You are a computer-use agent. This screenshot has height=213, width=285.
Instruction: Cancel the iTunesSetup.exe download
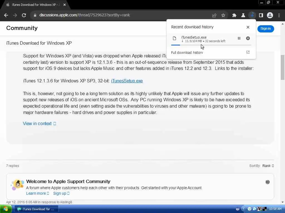248,38
